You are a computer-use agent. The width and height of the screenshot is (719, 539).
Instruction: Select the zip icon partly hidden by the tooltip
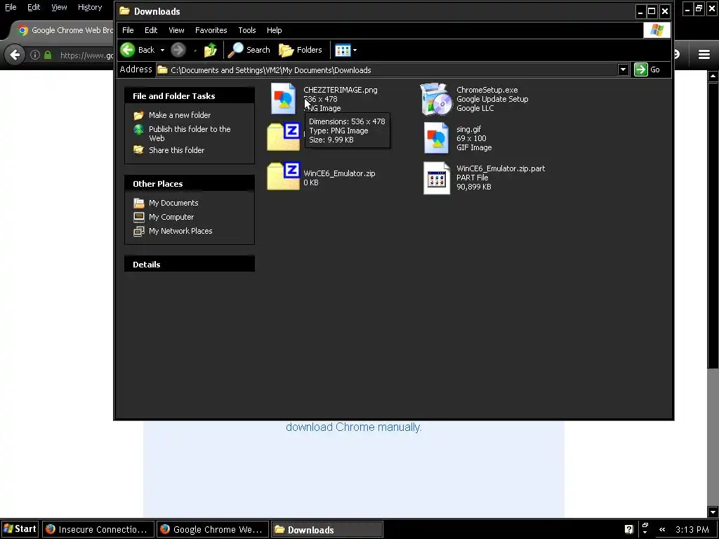tap(284, 137)
